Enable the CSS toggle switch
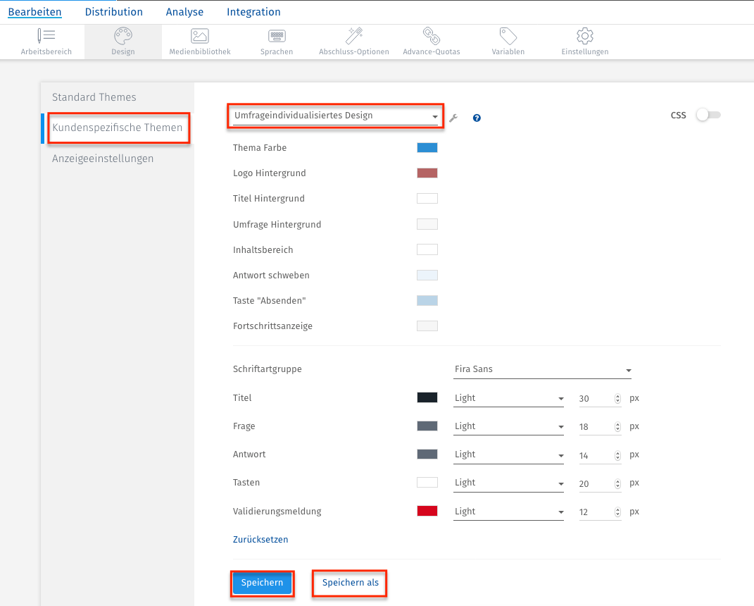This screenshot has width=754, height=606. [708, 116]
